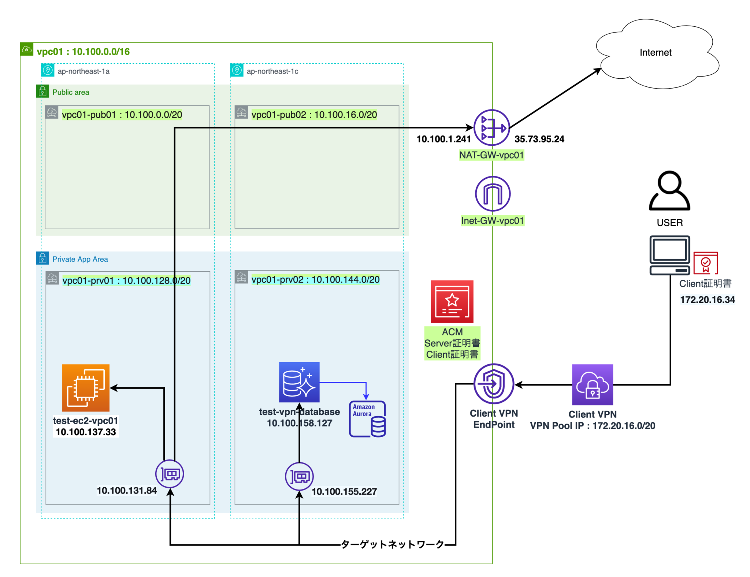Click the ACM heading of the certificate label
Screen dimensions: 750x577
click(x=452, y=332)
